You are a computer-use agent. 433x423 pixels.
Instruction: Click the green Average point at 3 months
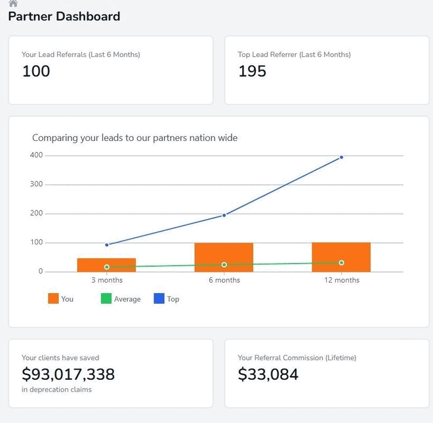point(107,267)
